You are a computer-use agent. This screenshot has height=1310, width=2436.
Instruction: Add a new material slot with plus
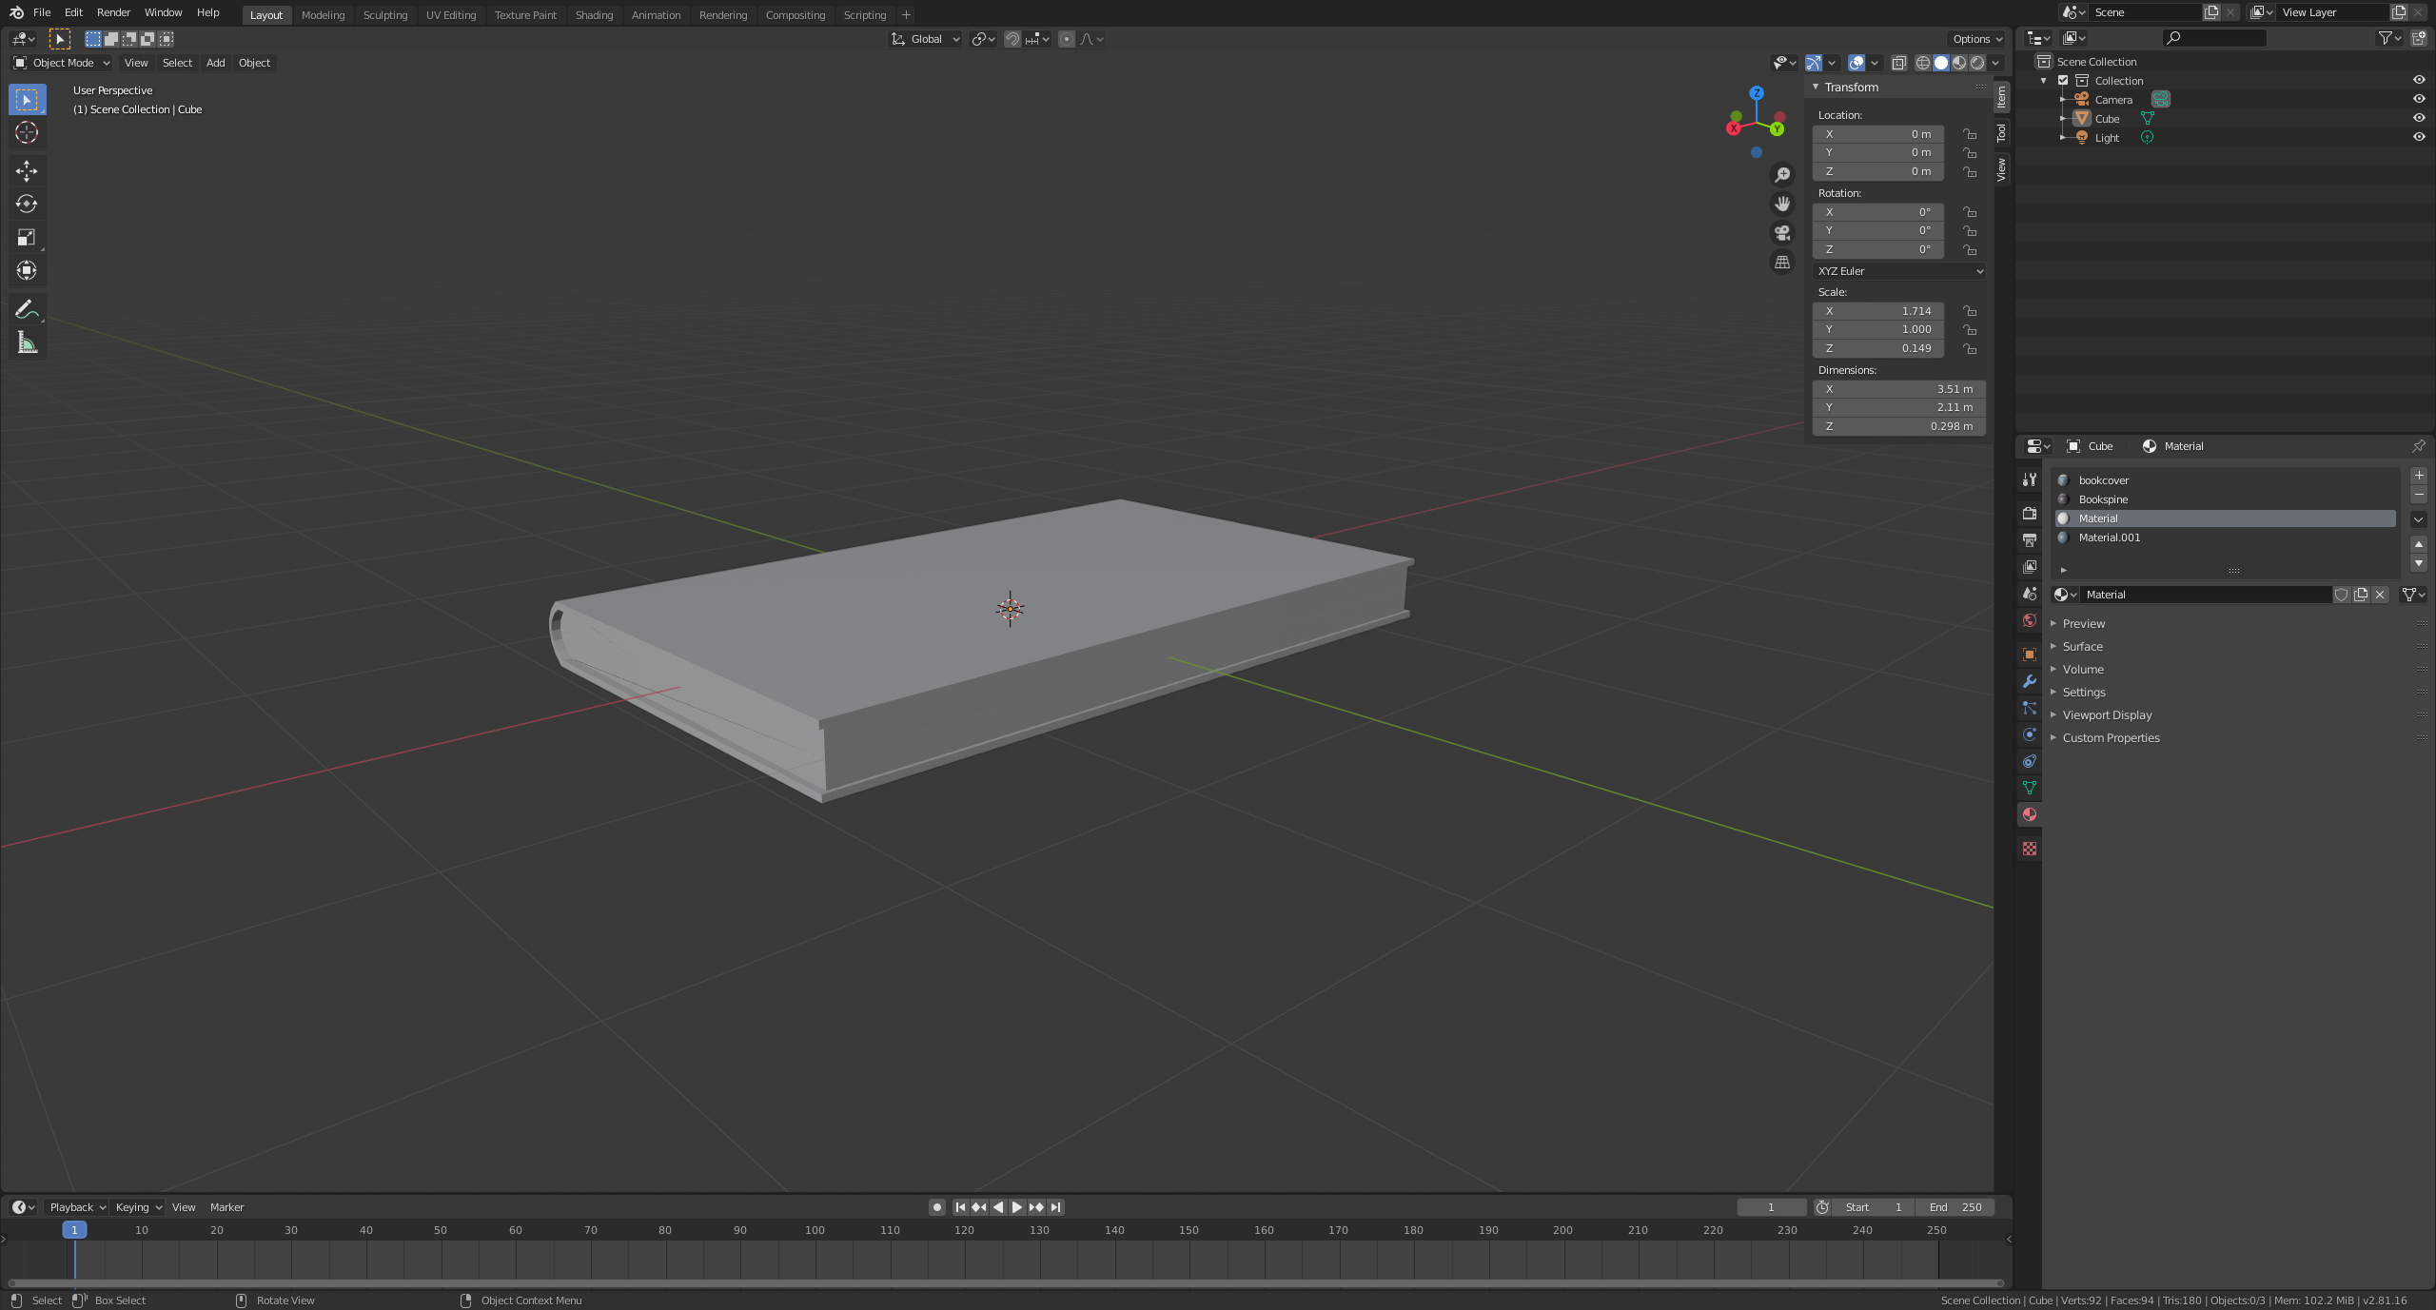[2418, 476]
